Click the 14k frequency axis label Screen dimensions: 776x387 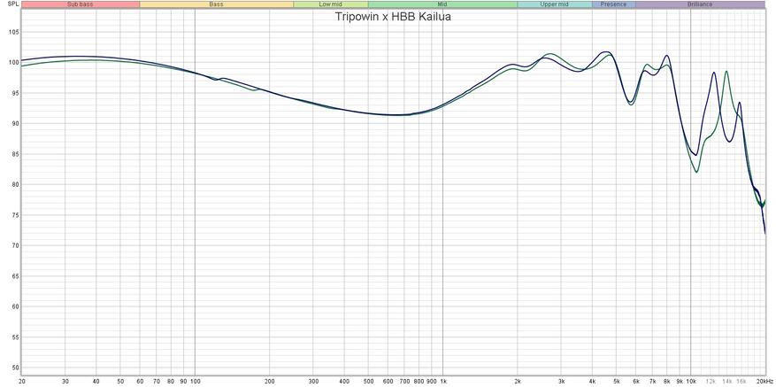(727, 382)
